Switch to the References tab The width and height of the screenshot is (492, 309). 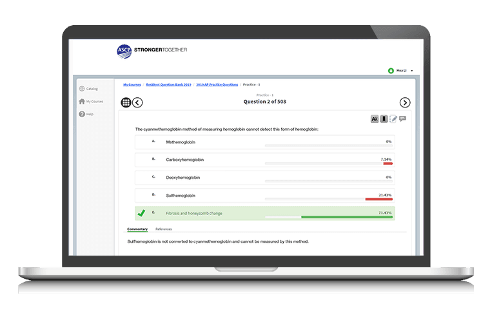coord(163,229)
